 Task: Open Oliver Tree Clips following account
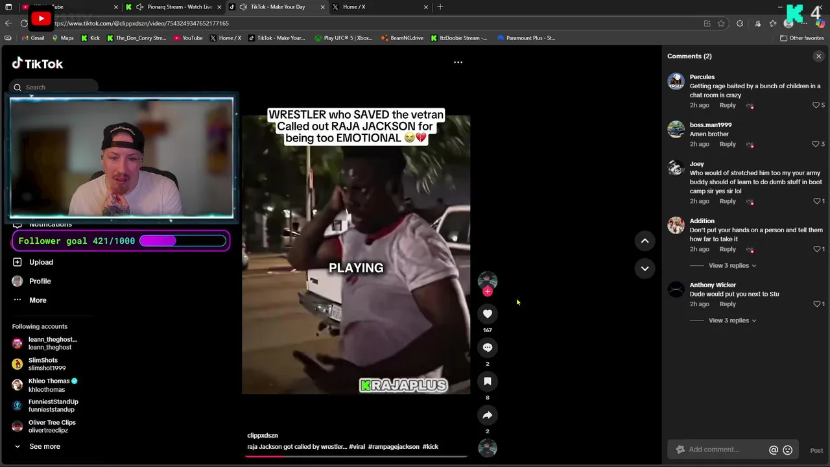pyautogui.click(x=44, y=426)
